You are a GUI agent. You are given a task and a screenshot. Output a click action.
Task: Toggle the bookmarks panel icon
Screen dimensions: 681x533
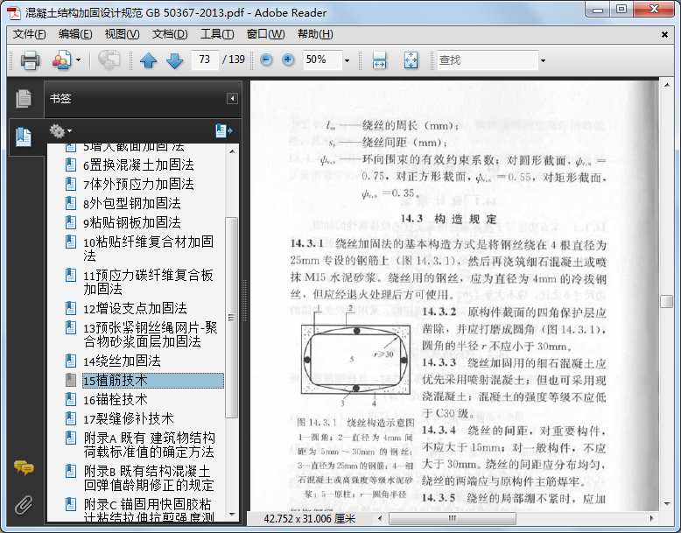24,137
